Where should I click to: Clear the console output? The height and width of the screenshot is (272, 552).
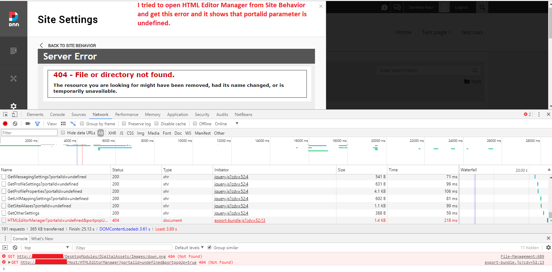click(x=15, y=247)
